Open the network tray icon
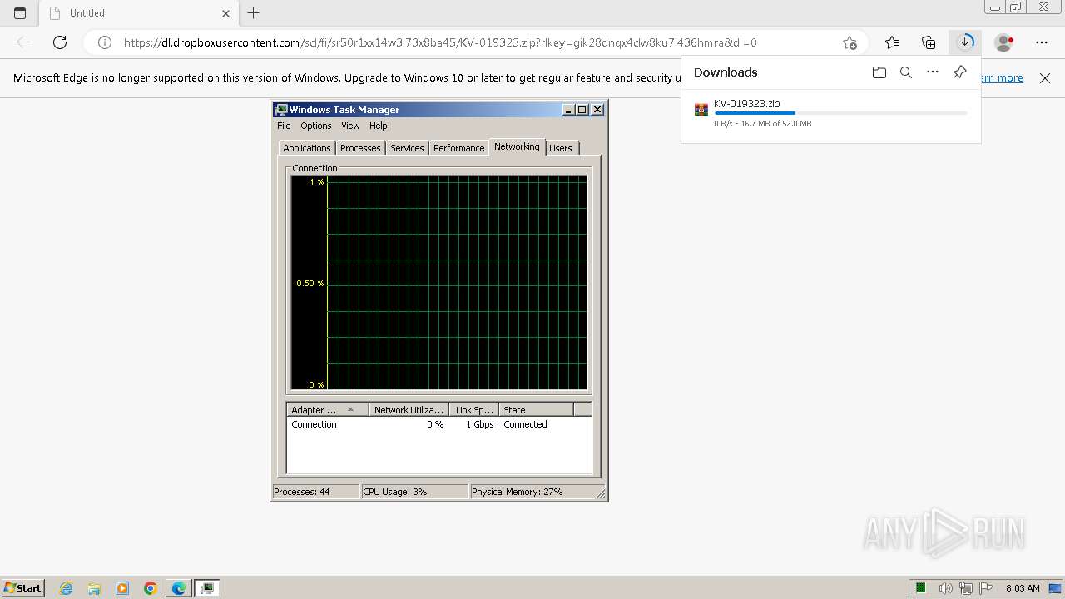1065x599 pixels. click(x=966, y=588)
